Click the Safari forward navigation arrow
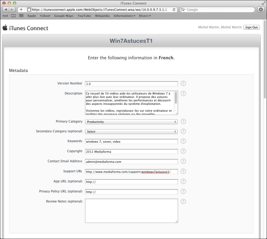The width and height of the screenshot is (267, 239). pyautogui.click(x=12, y=10)
